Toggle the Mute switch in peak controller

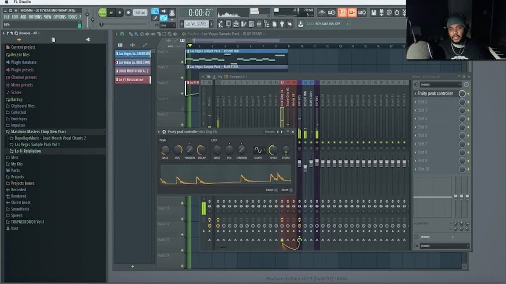(x=291, y=190)
